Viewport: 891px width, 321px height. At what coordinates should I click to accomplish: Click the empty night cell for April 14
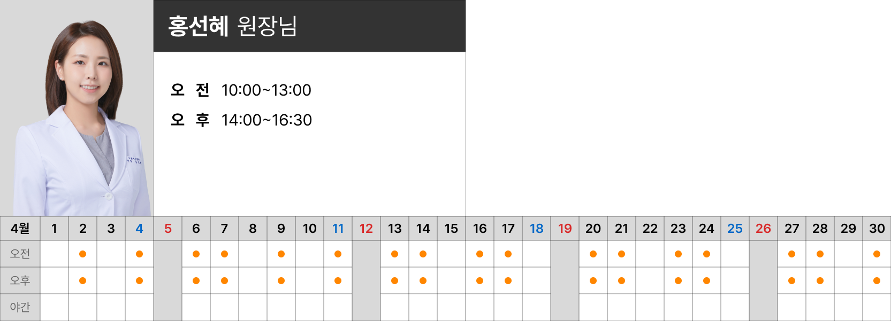pos(423,307)
